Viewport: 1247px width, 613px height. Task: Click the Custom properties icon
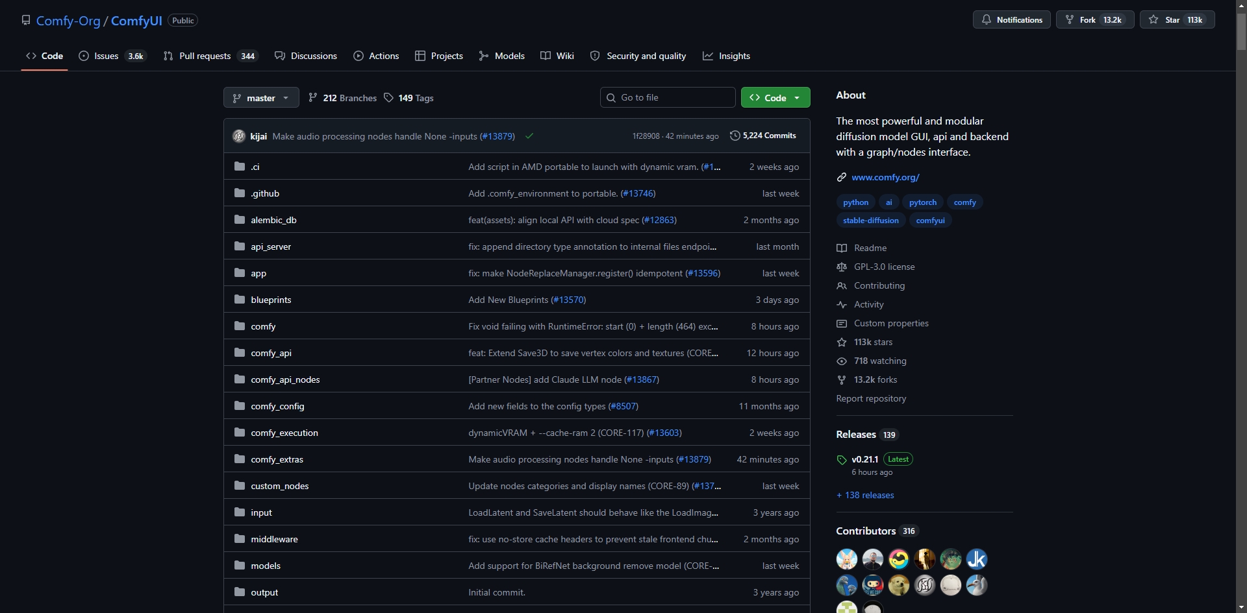842,323
